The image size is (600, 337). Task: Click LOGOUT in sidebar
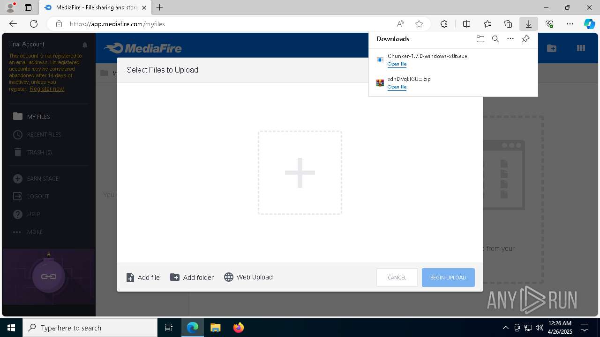coord(31,196)
